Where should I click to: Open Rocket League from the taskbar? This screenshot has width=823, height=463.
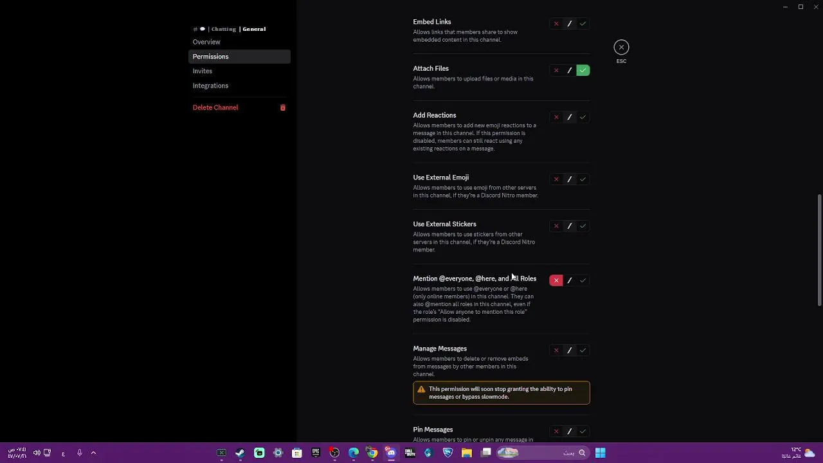point(448,453)
